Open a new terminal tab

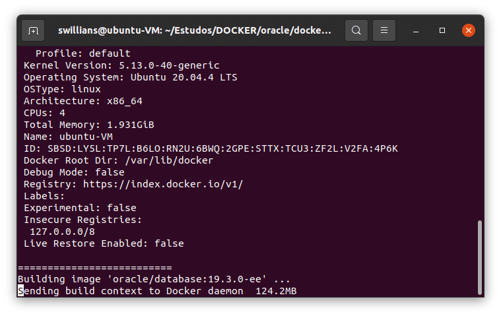[x=33, y=30]
